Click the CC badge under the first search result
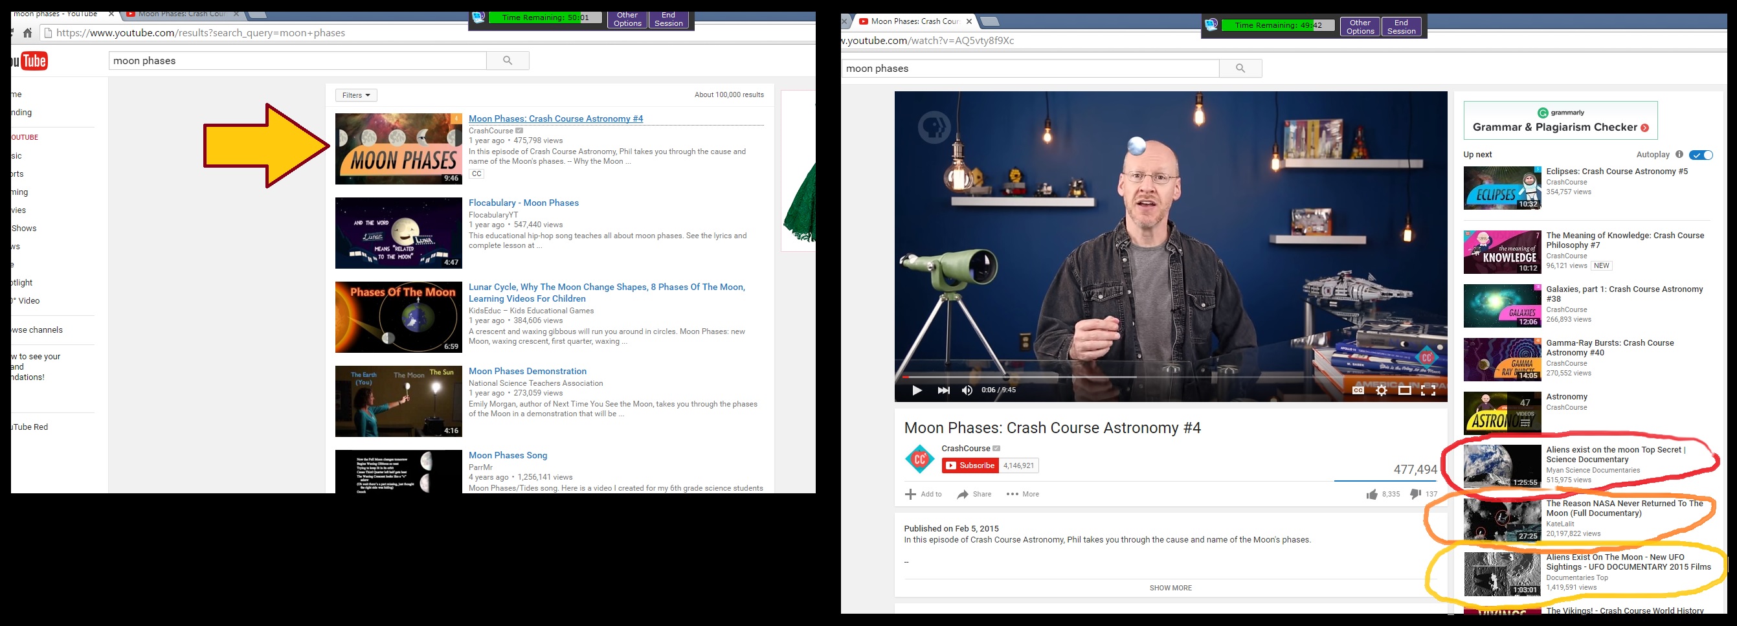 pyautogui.click(x=476, y=174)
